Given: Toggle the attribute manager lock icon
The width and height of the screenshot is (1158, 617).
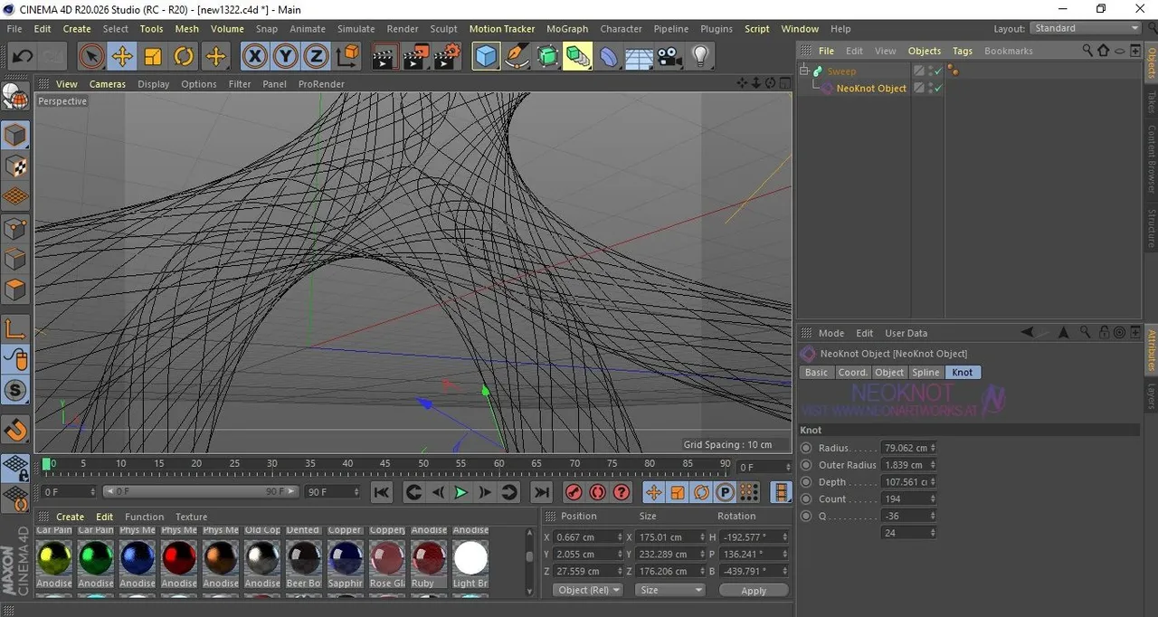Looking at the screenshot, I should (1104, 333).
